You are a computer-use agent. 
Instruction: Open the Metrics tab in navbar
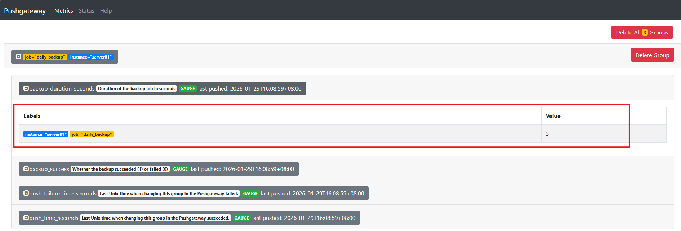63,11
